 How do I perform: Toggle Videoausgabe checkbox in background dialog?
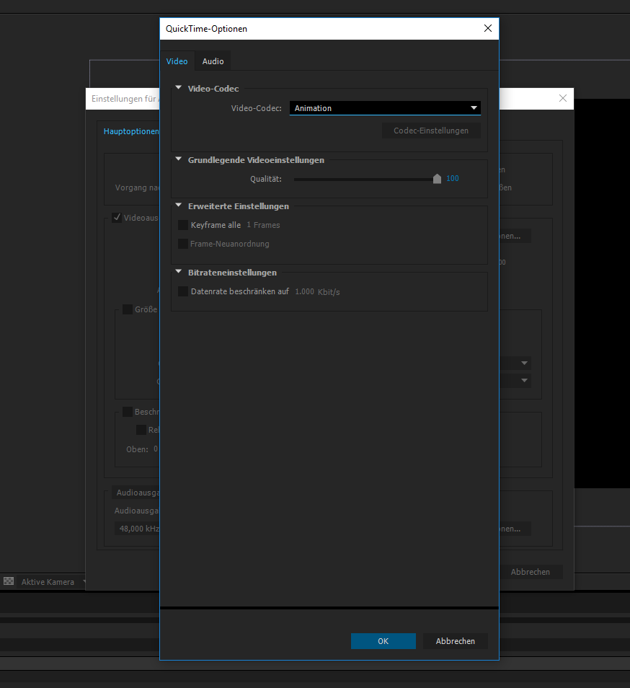(117, 218)
